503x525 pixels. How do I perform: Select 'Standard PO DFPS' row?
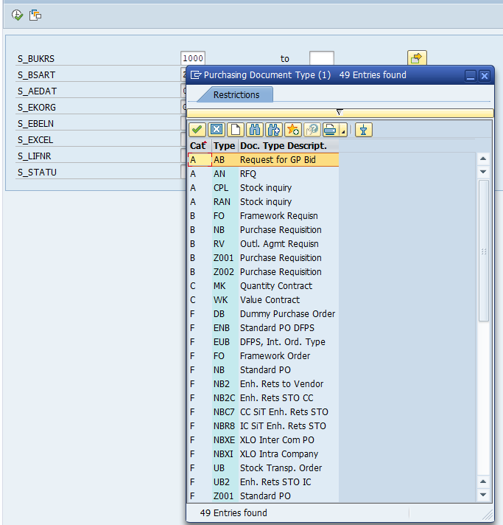coord(264,328)
